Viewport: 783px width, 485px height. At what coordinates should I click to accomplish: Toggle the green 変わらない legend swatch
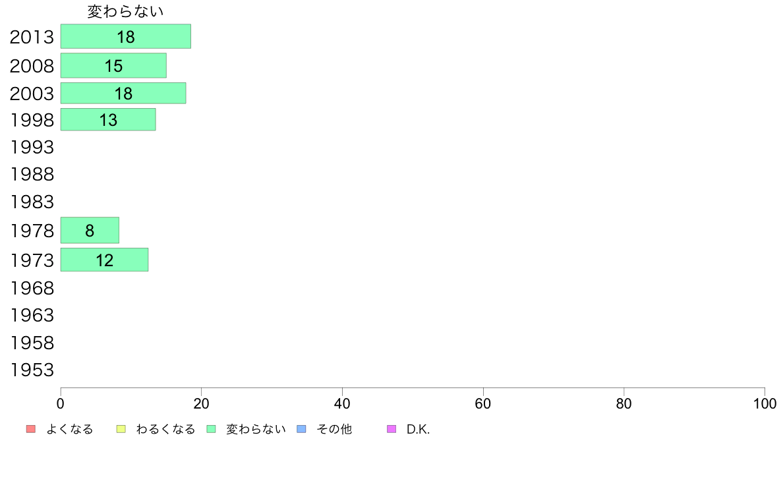(x=211, y=430)
